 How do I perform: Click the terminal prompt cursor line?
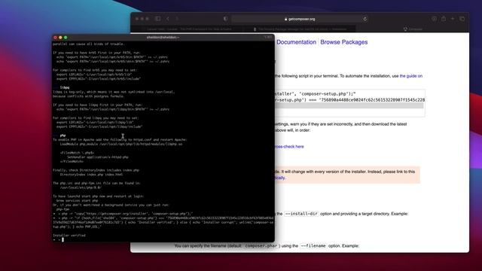[x=59, y=239]
